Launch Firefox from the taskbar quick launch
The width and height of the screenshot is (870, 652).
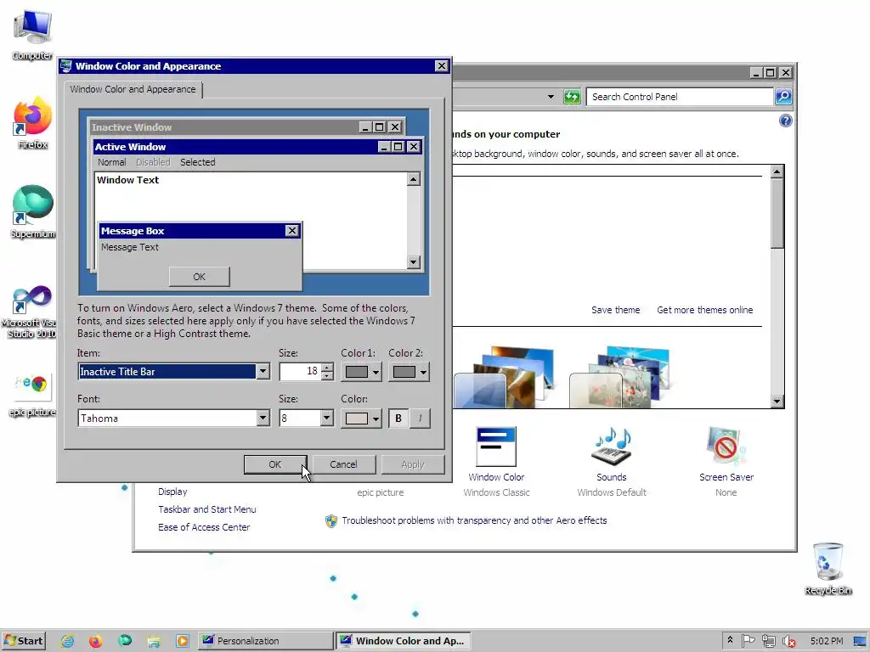95,641
